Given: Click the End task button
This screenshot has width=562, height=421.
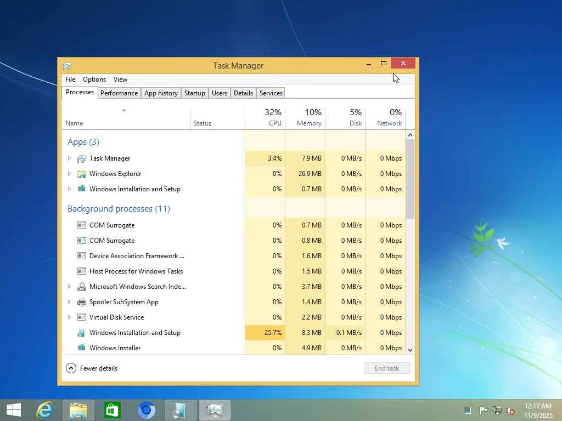Looking at the screenshot, I should (x=387, y=368).
